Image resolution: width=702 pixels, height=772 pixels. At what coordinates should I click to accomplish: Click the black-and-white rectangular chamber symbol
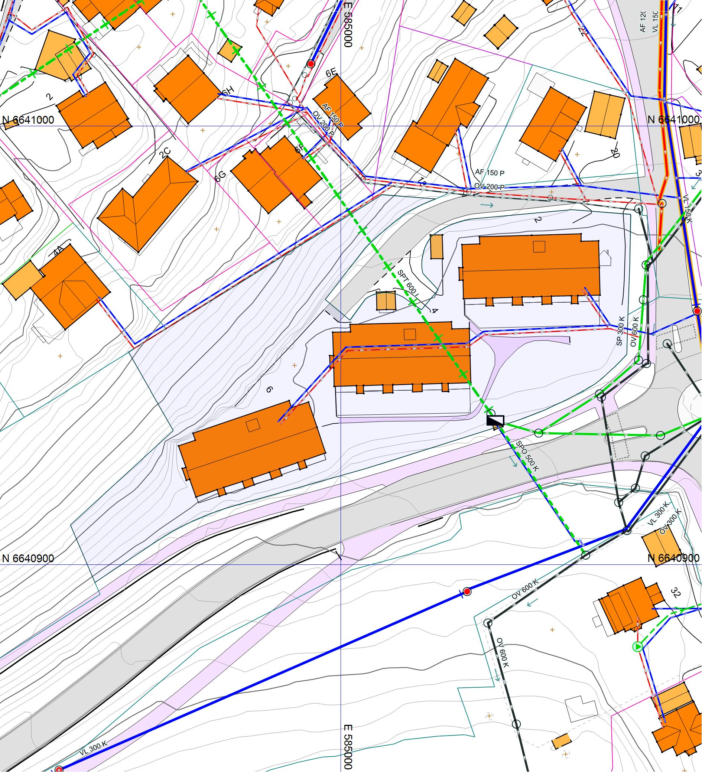(495, 420)
